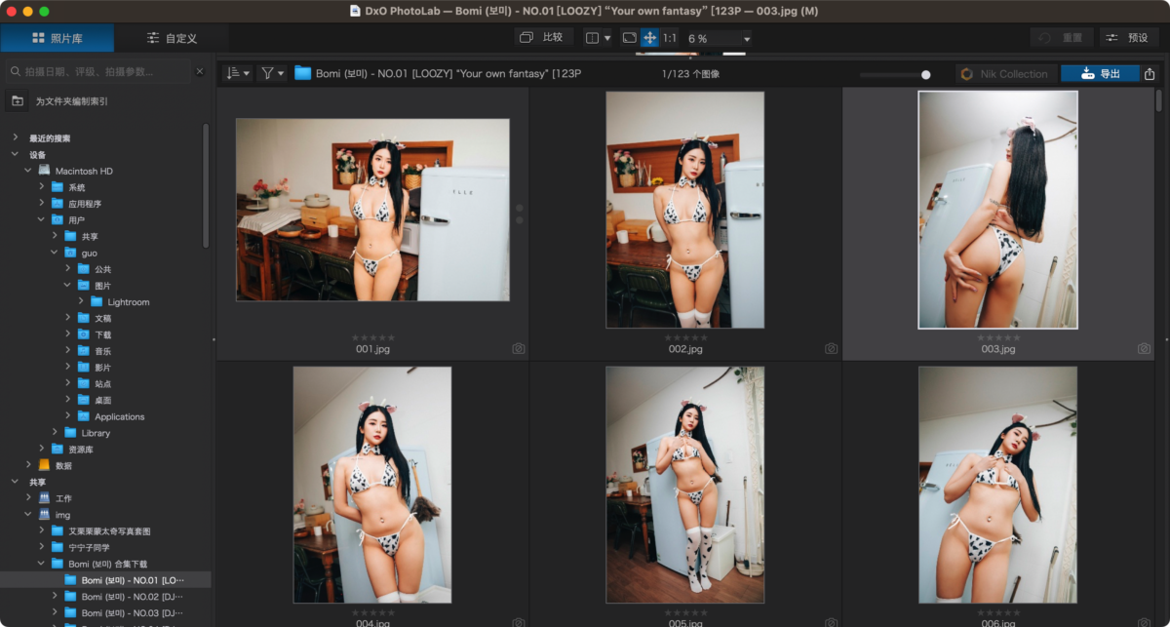Click the folder tree vertical scrollbar
This screenshot has width=1170, height=627.
pyautogui.click(x=206, y=185)
